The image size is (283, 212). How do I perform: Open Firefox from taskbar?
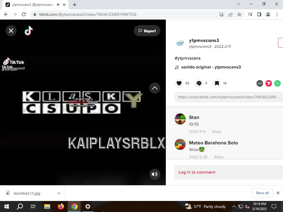pos(61,206)
